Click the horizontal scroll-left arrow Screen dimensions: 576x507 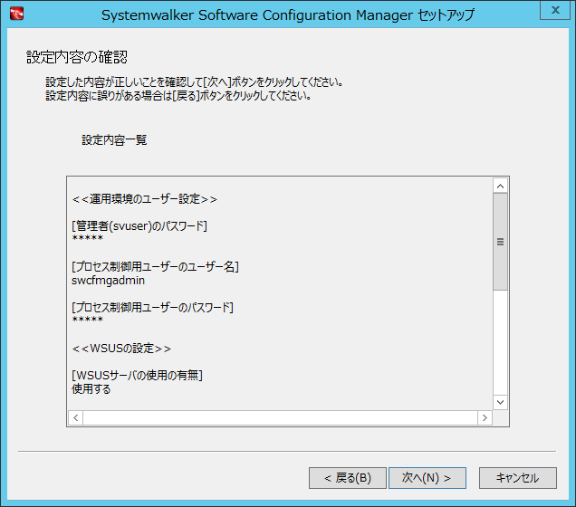point(76,417)
